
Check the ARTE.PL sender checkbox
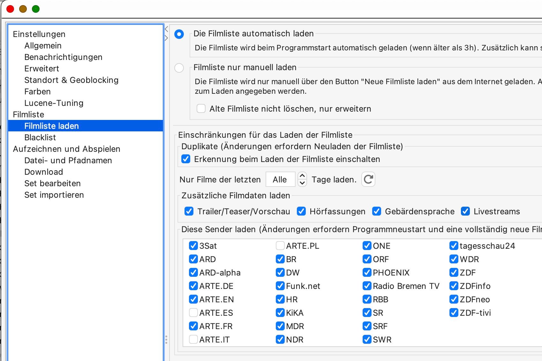[x=280, y=246]
